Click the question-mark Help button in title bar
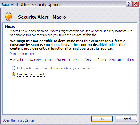Viewport: 140px width, 125px height. coord(129,4)
